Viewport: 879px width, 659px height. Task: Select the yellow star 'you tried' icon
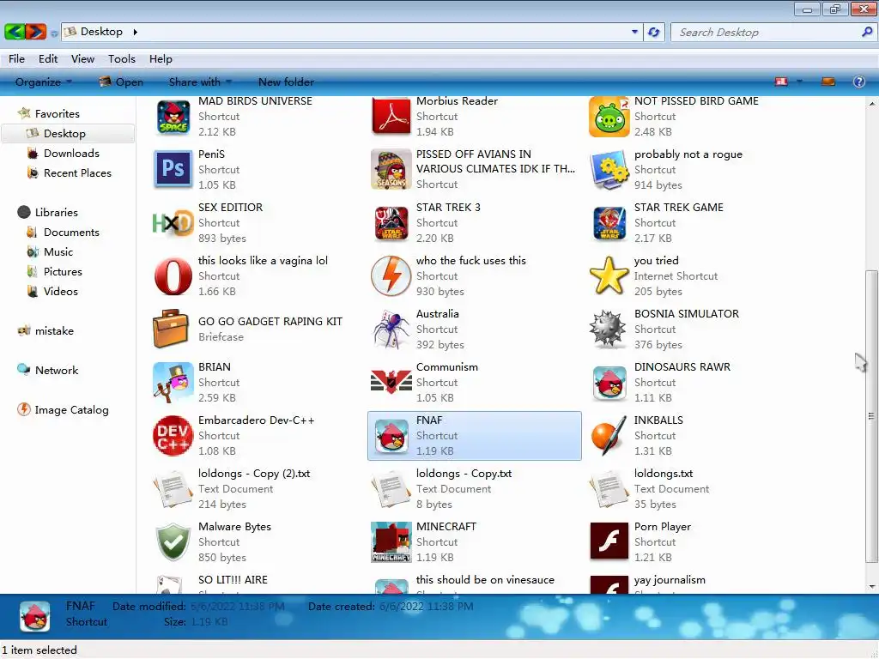pyautogui.click(x=609, y=275)
